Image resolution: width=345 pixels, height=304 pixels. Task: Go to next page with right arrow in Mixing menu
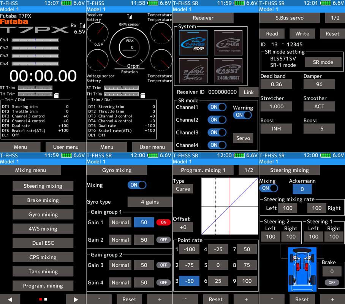[x=76, y=299]
